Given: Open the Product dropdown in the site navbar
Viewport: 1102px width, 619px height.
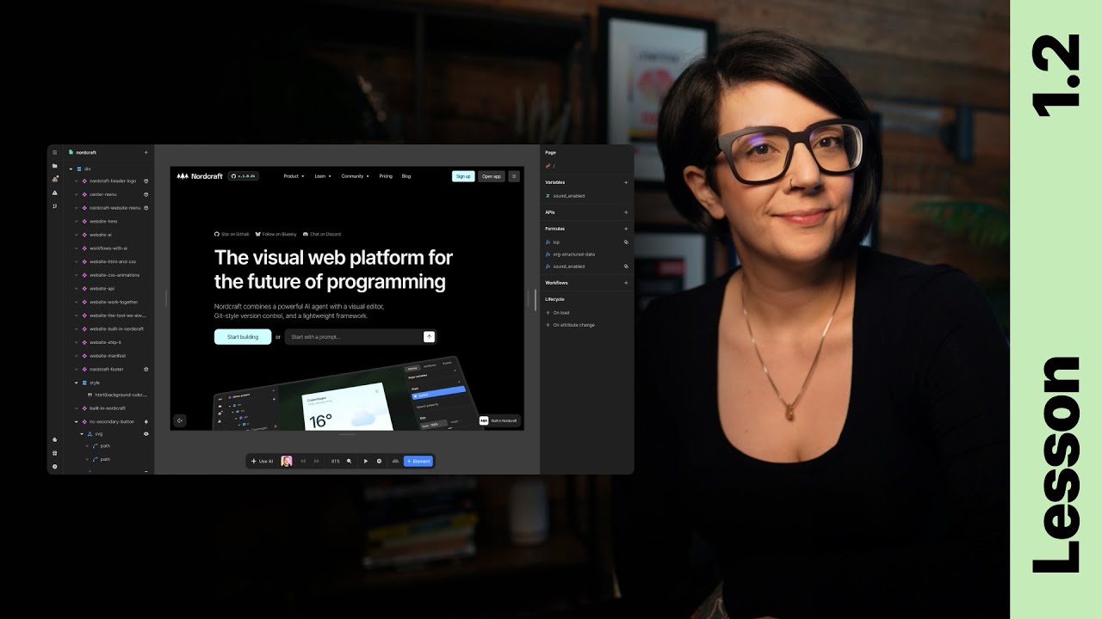Looking at the screenshot, I should (x=293, y=175).
